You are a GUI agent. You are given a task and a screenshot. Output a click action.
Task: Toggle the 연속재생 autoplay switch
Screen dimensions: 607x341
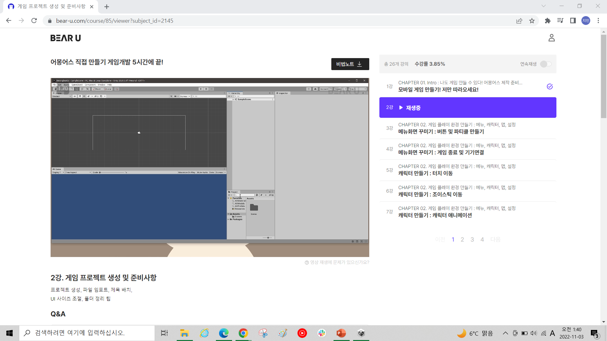546,64
